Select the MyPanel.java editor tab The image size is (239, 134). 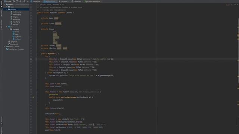(50, 1)
